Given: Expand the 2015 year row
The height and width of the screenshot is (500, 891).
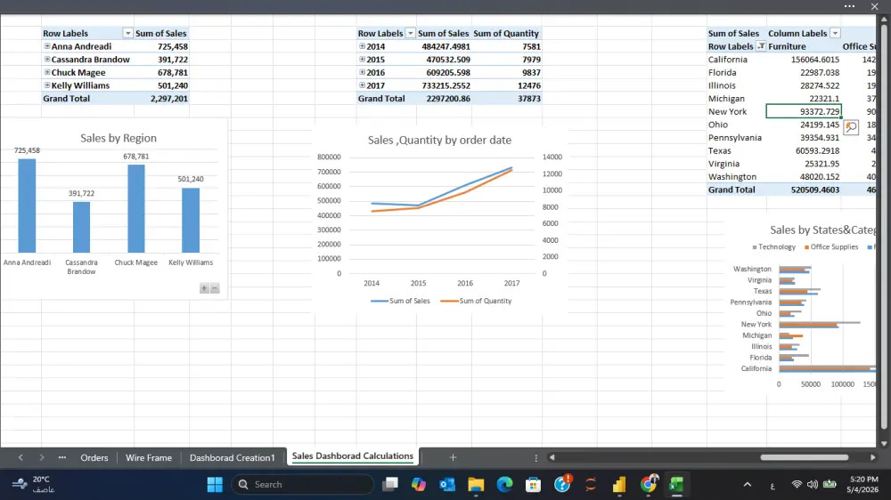Looking at the screenshot, I should click(x=362, y=59).
